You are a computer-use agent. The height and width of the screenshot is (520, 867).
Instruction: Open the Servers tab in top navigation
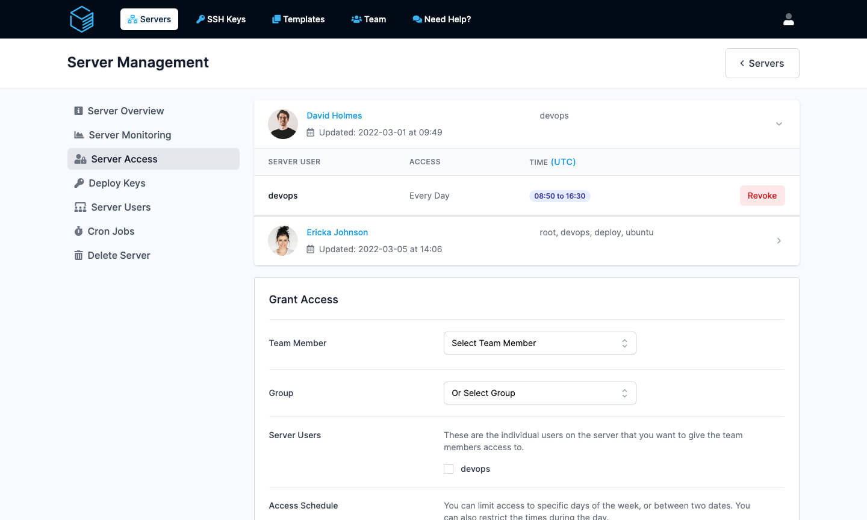[149, 19]
